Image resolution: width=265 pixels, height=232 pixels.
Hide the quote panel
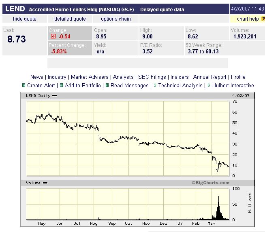pyautogui.click(x=24, y=19)
